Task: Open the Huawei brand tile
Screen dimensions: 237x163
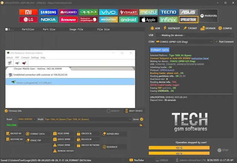Action: 68,12
